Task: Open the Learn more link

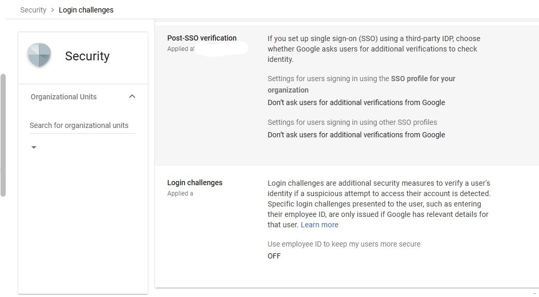Action: pyautogui.click(x=319, y=225)
